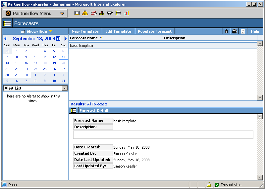265x189 pixels.
Task: Print the forecast with printer icon
Action: (235, 31)
